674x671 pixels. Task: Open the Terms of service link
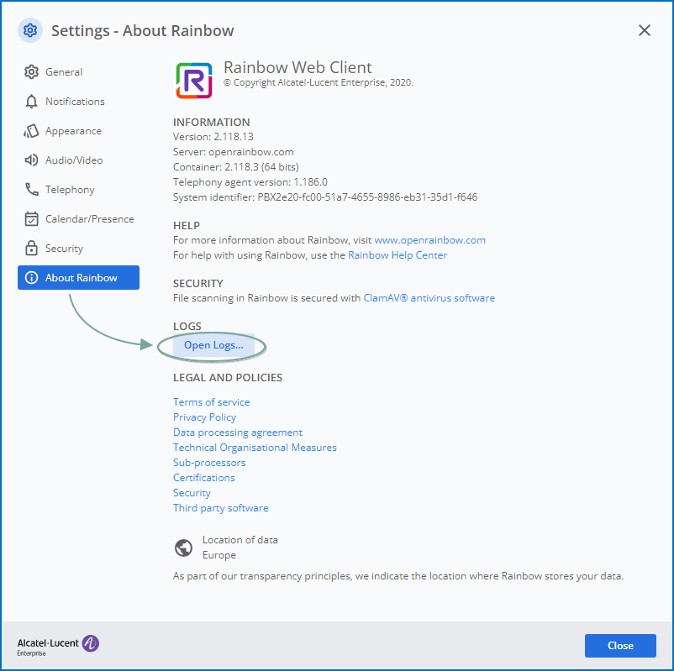coord(211,402)
